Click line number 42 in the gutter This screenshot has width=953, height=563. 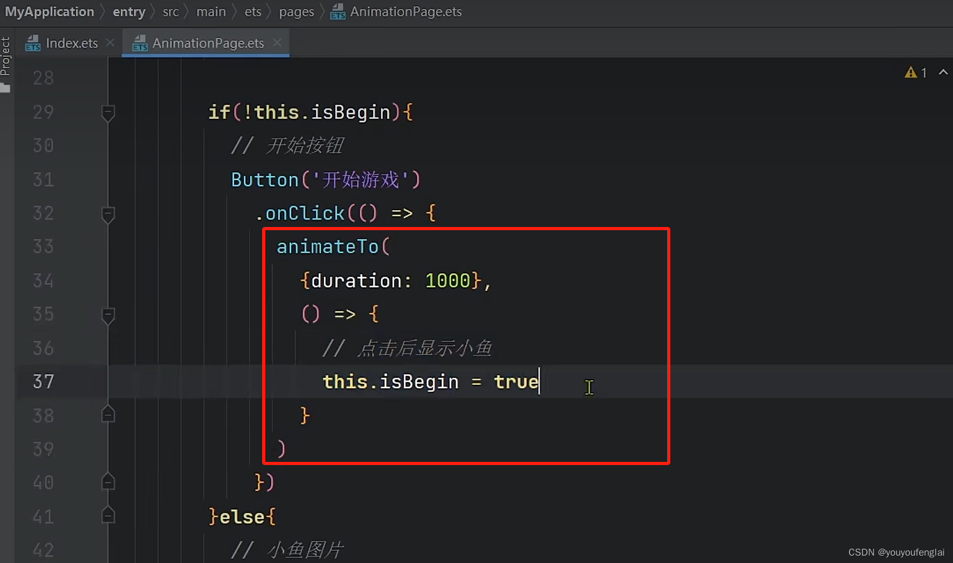point(43,550)
